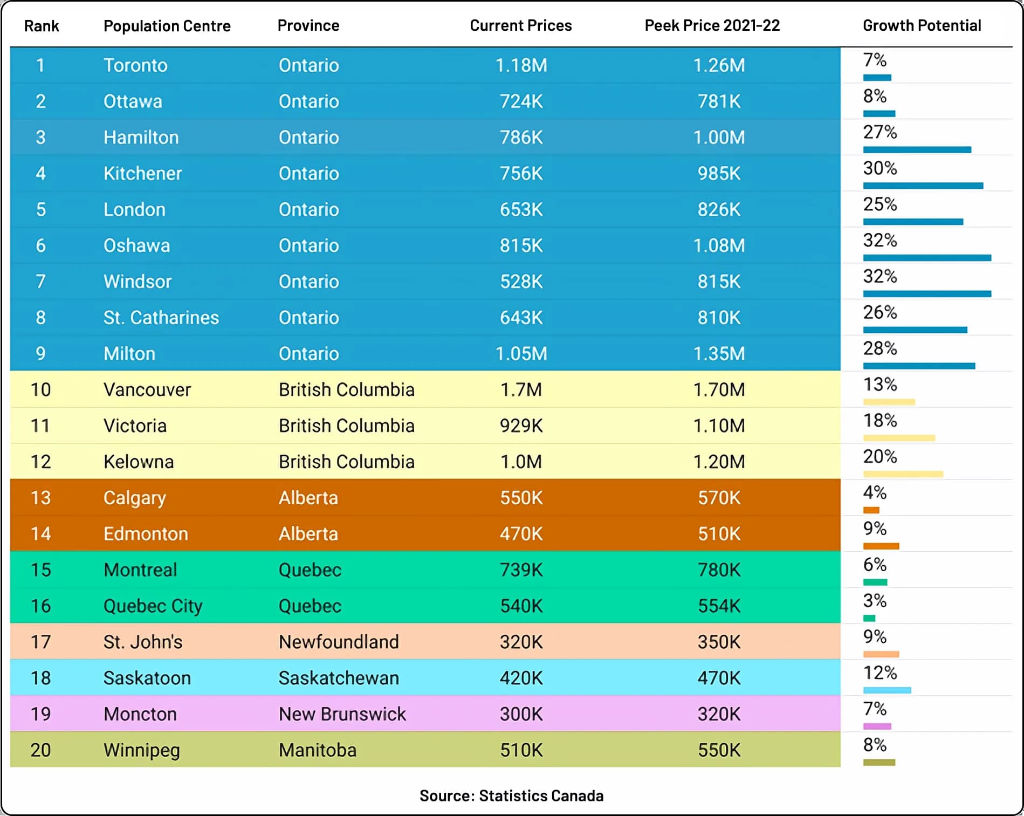Viewport: 1024px width, 816px height.
Task: Click the Current Prices column header
Action: pyautogui.click(x=521, y=25)
